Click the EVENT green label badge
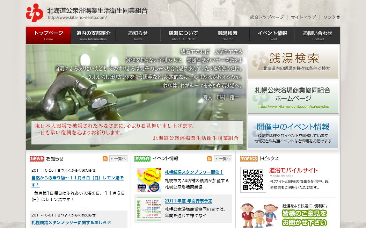The height and width of the screenshot is (228, 366). pos(142,159)
